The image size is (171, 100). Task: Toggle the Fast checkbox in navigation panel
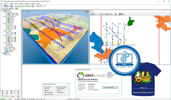[x=11, y=96]
